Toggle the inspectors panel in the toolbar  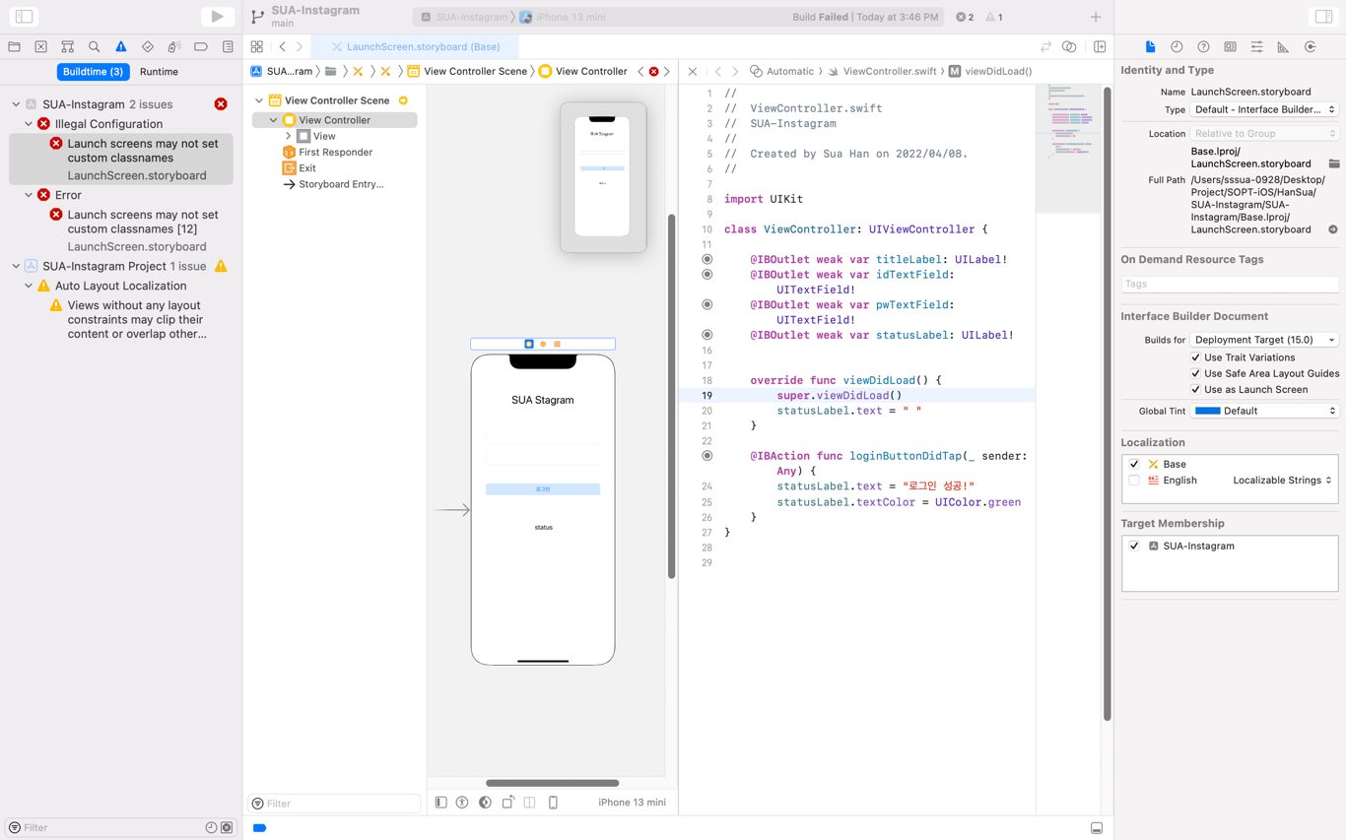[x=1323, y=17]
